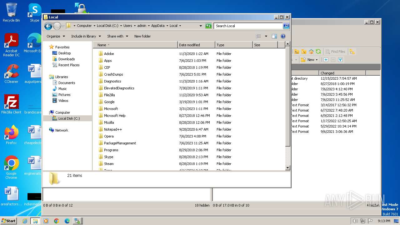Image resolution: width=400 pixels, height=225 pixels.
Task: Open Recycle Bin desktop icon
Action: tap(11, 12)
